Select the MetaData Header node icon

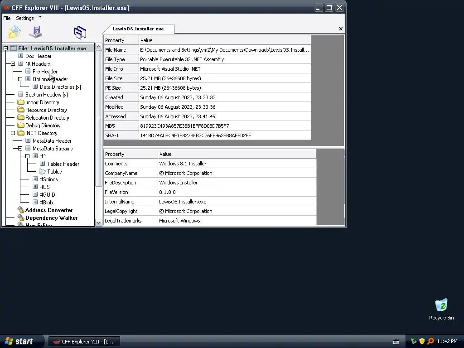click(28, 140)
